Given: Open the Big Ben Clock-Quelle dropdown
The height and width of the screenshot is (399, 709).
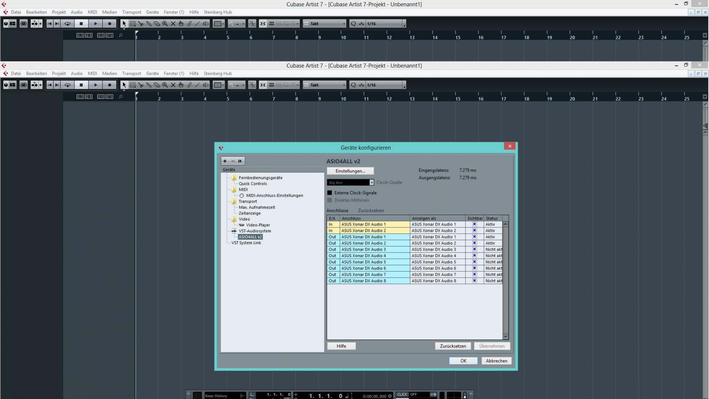Looking at the screenshot, I should click(x=350, y=183).
